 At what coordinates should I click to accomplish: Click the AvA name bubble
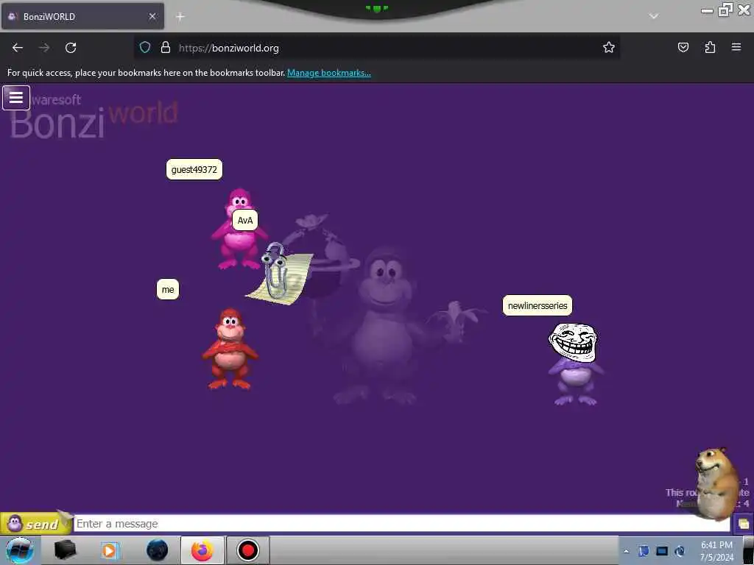point(245,221)
